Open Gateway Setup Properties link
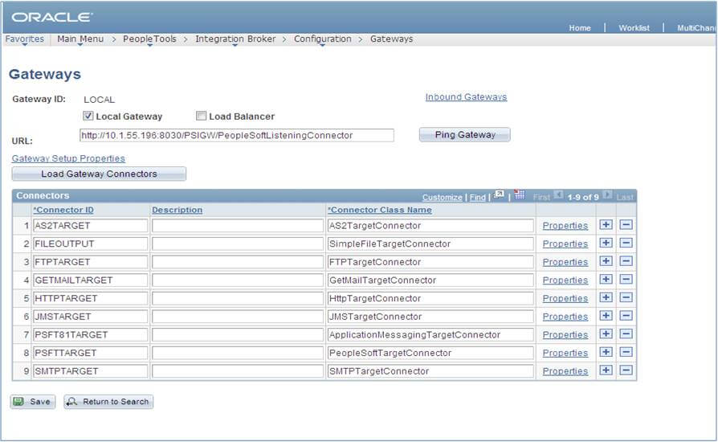 68,158
